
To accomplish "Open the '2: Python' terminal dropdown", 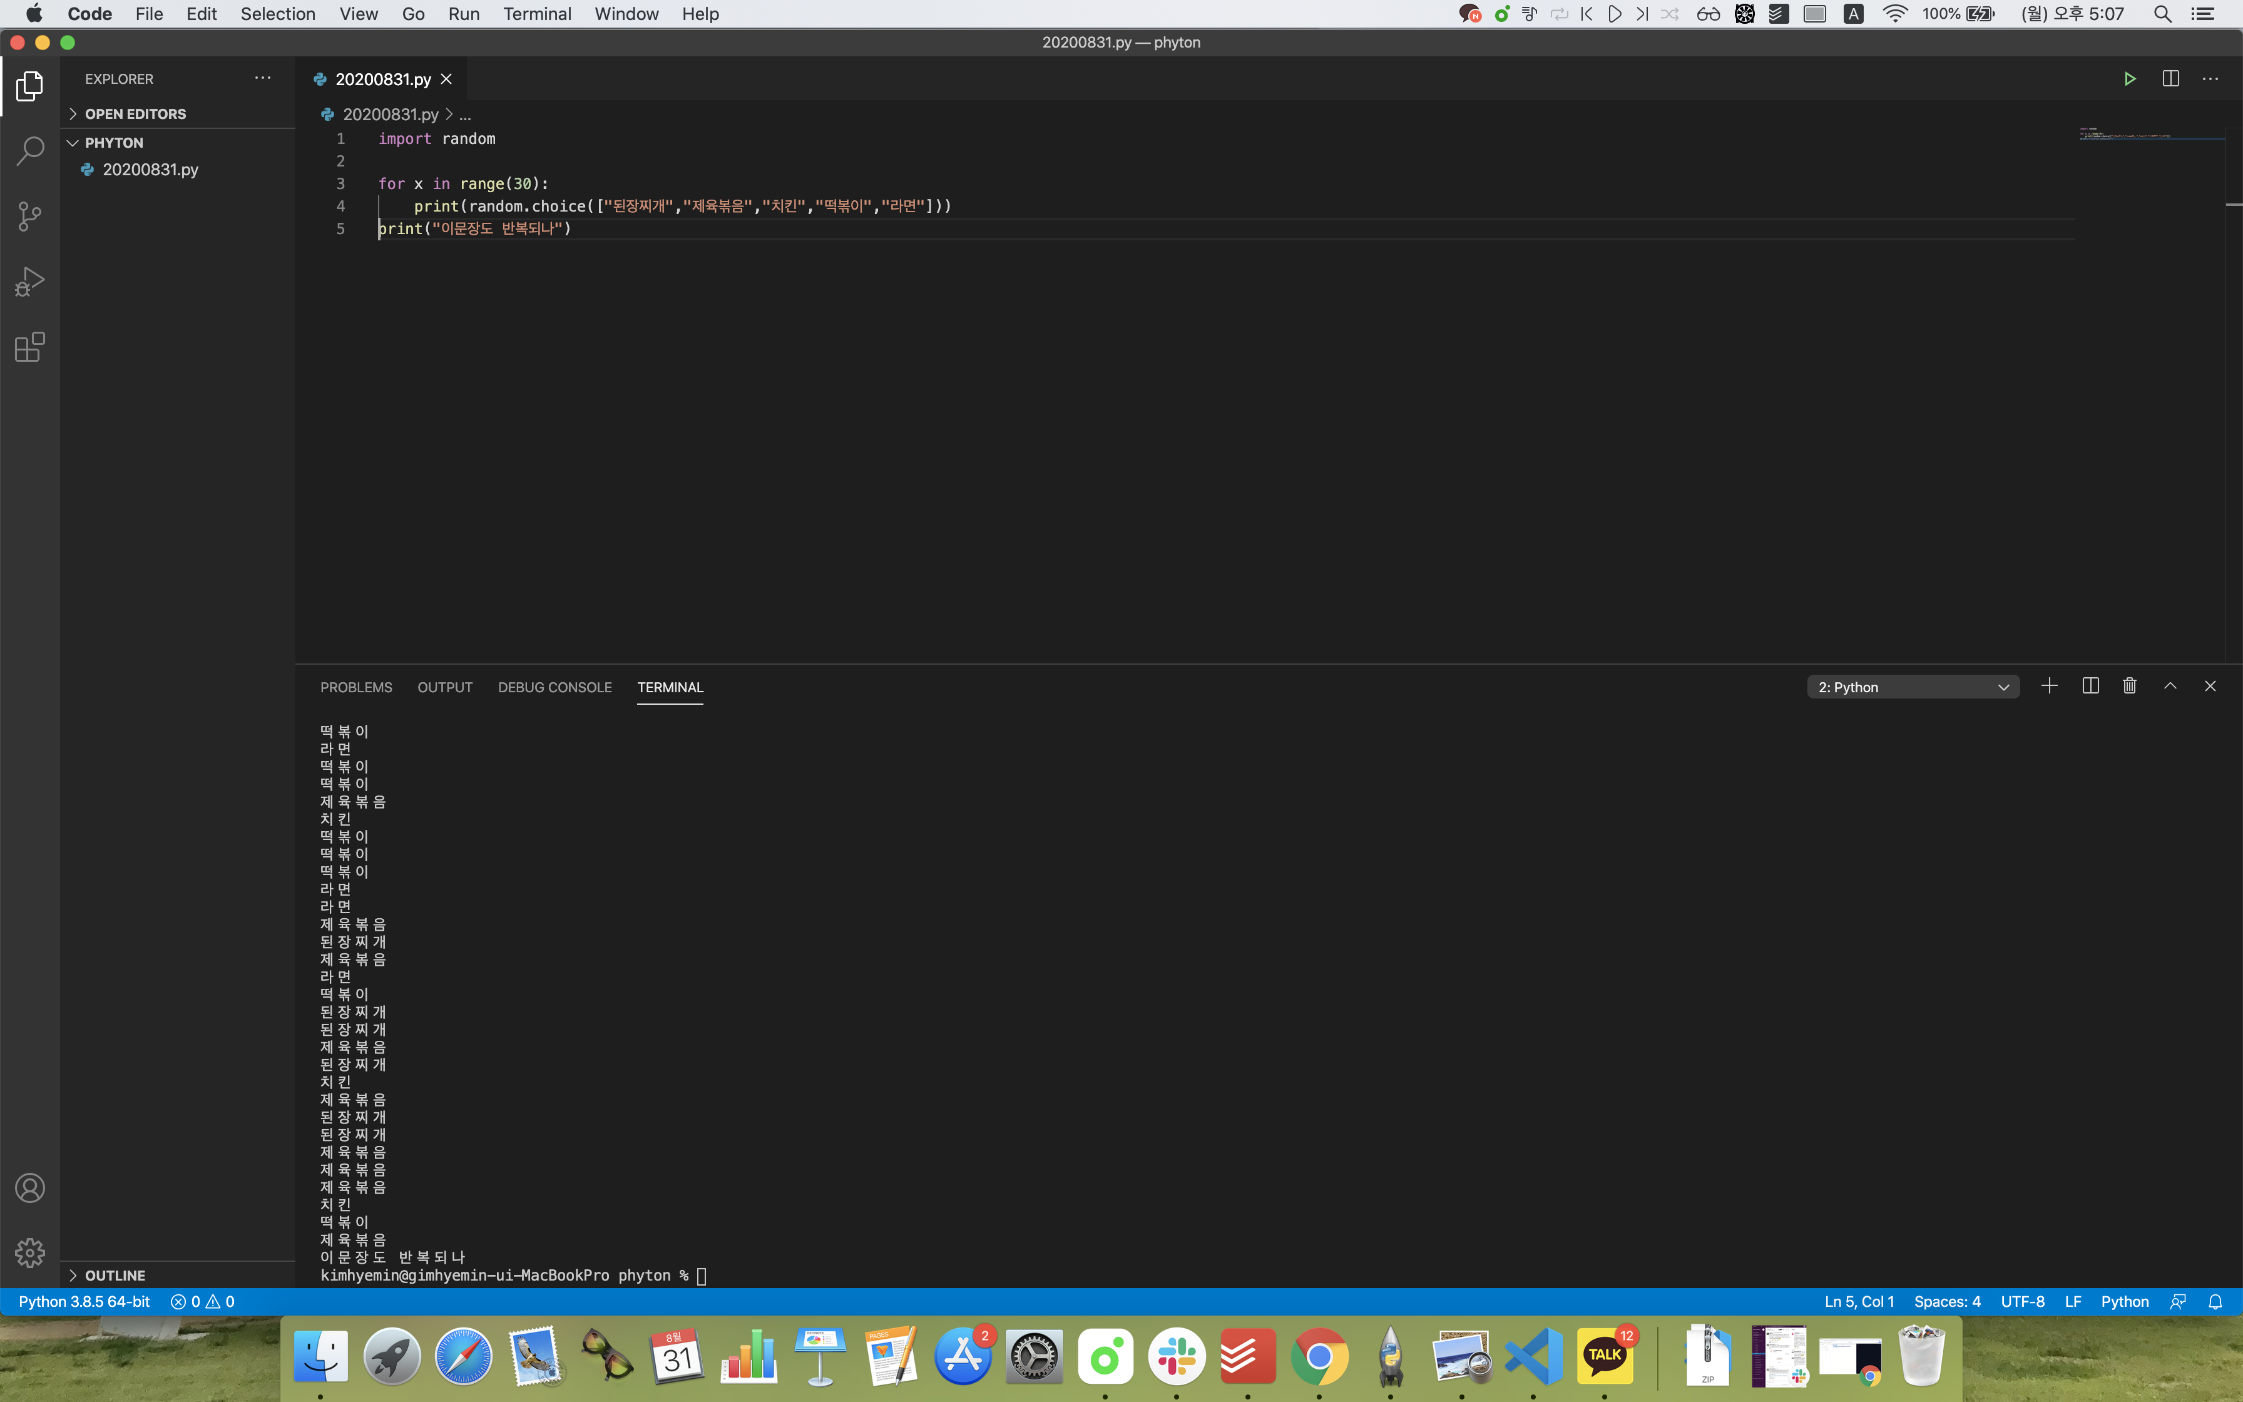I will pos(1912,687).
